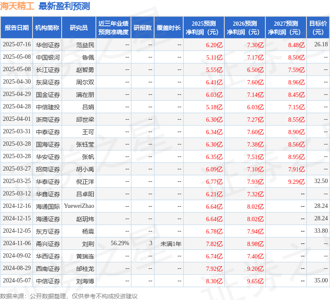Click date 2025-07-16 in first row
Image resolution: width=330 pixels, height=300 pixels.
17,45
